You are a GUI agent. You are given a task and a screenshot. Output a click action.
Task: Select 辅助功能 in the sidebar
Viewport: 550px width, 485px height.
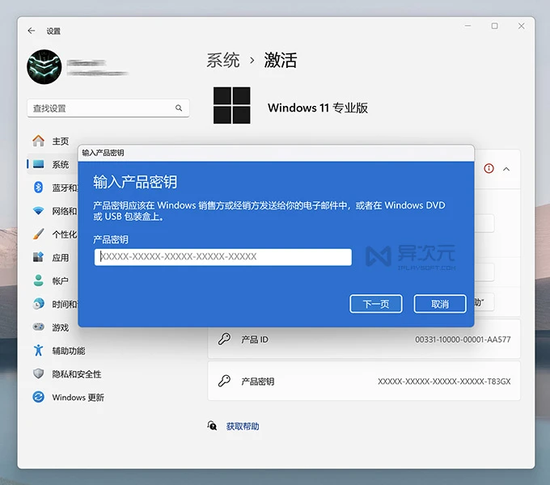(x=69, y=351)
